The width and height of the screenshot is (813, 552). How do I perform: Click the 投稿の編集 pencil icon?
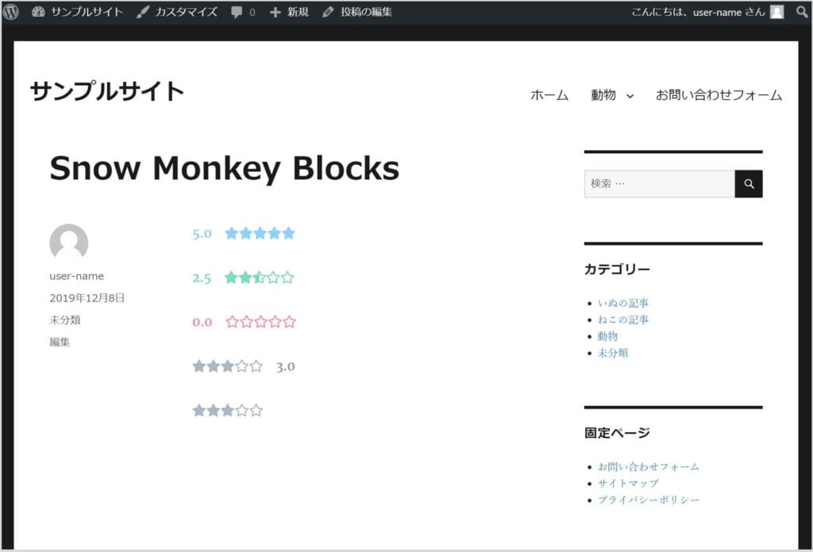[329, 12]
